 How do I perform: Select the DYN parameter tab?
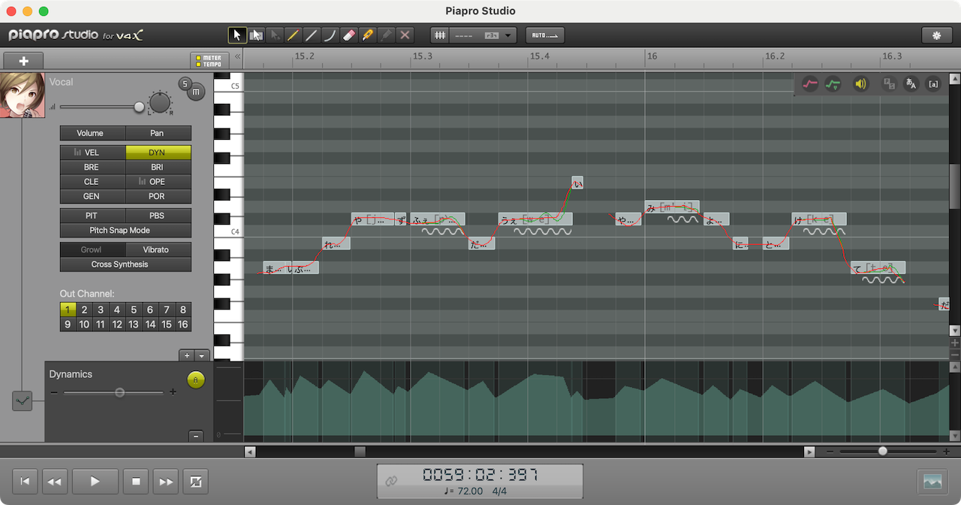[x=158, y=152]
